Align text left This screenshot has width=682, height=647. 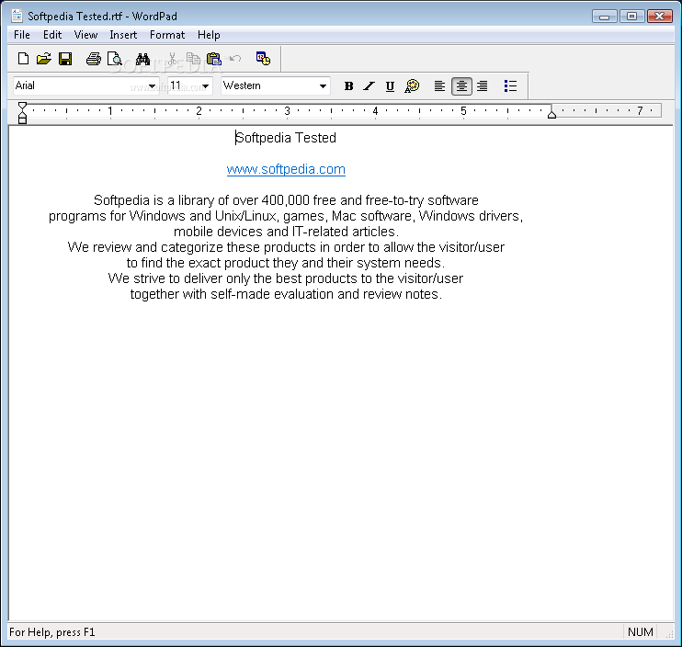tap(439, 86)
